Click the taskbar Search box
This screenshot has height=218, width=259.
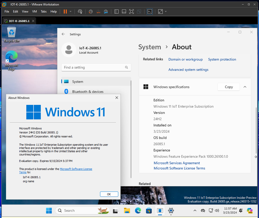point(82,211)
